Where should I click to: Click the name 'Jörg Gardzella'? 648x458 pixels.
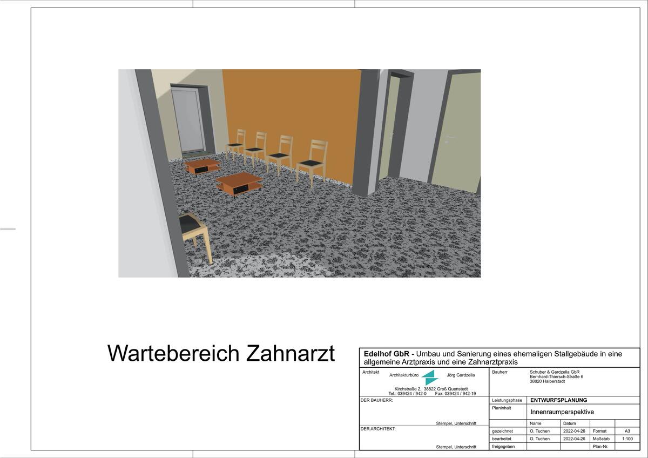461,375
